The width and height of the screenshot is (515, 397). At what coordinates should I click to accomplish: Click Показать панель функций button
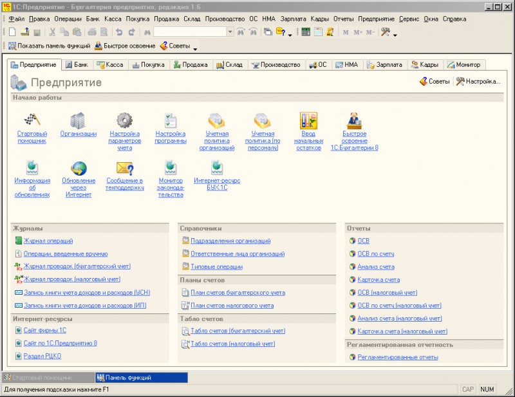coord(50,46)
